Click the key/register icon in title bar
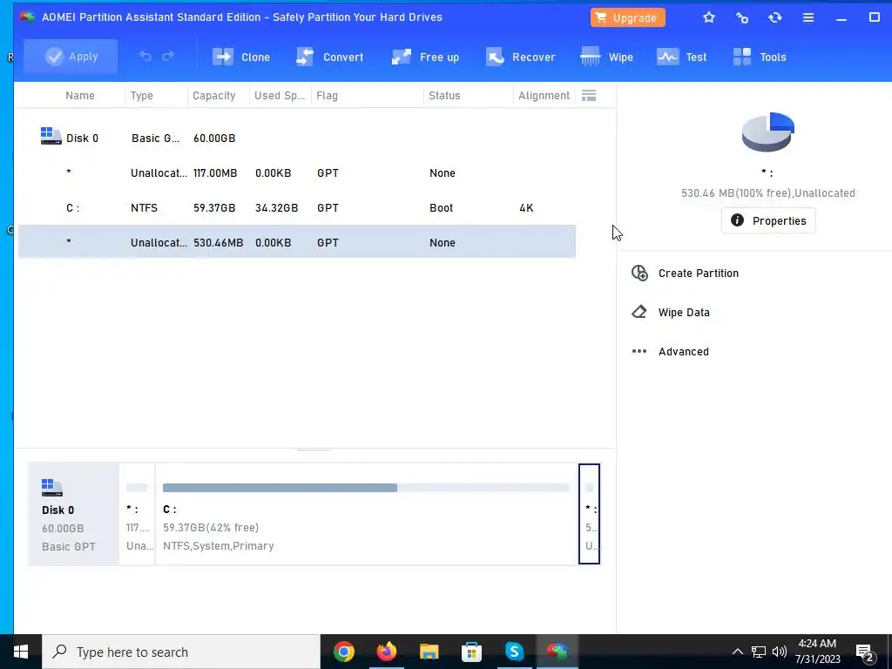The image size is (892, 669). 742,17
